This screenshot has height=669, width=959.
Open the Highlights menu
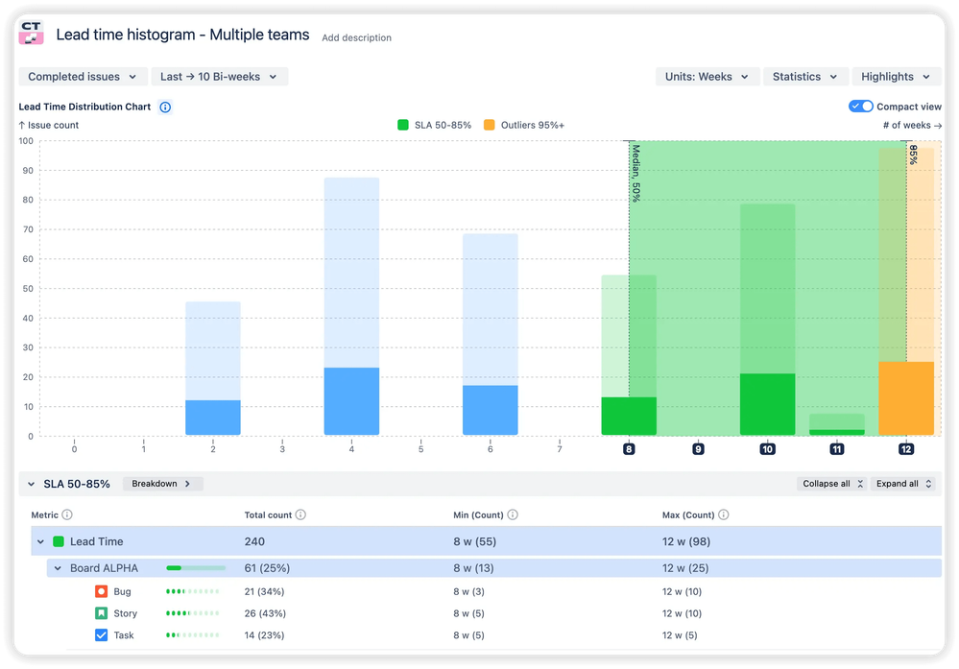(895, 77)
